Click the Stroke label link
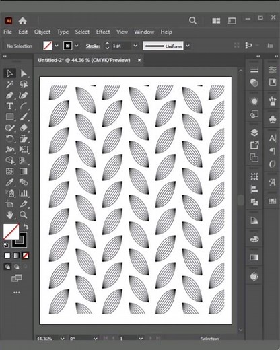280x350 pixels. coord(93,46)
